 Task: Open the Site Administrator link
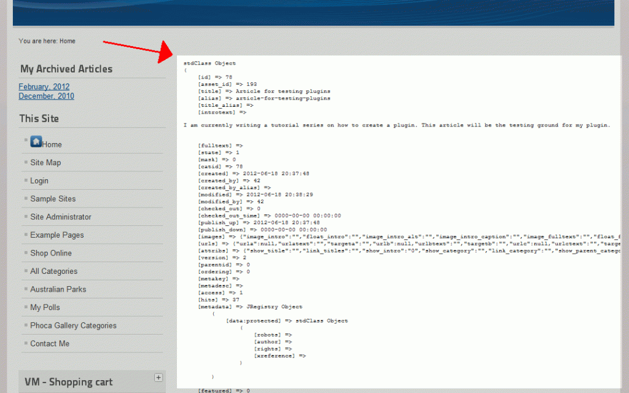(61, 217)
